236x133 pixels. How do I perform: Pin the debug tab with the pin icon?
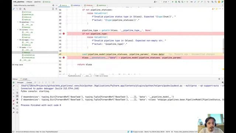pyautogui.click(x=14, y=112)
